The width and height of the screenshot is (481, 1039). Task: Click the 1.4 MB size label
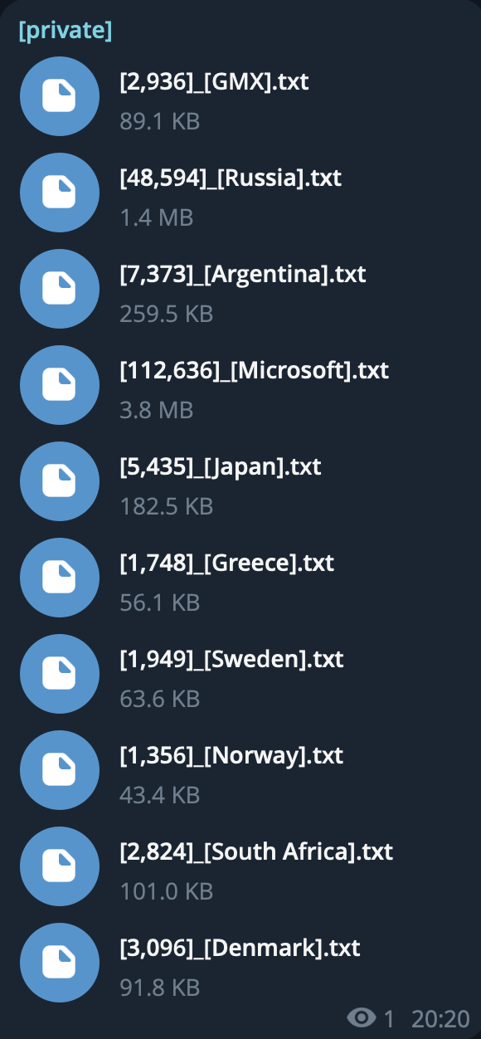[x=157, y=217]
